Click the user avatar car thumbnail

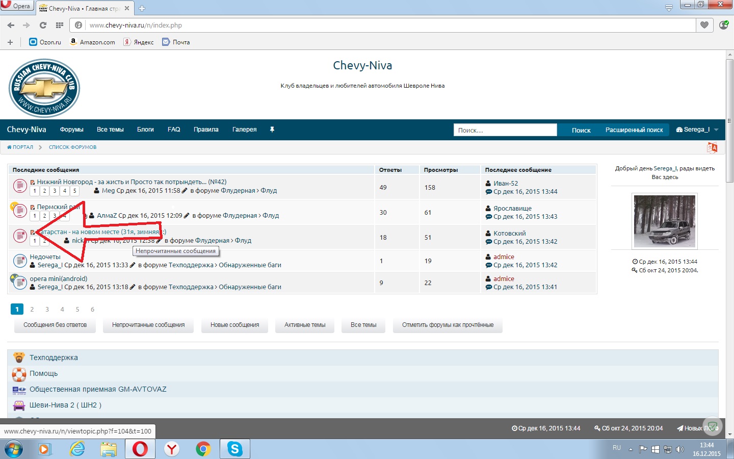(x=665, y=221)
